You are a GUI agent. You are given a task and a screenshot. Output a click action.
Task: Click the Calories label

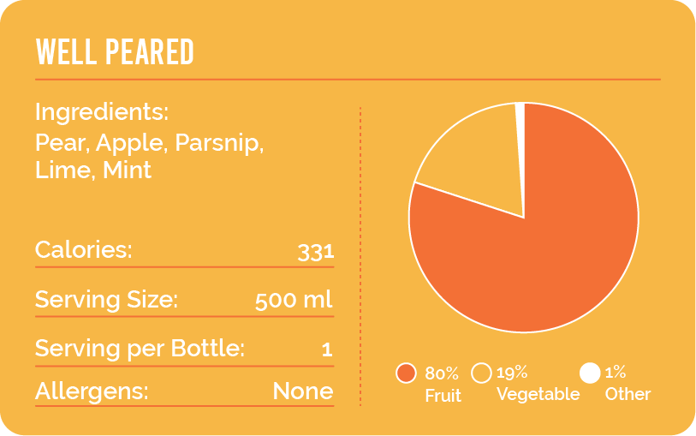(x=83, y=250)
